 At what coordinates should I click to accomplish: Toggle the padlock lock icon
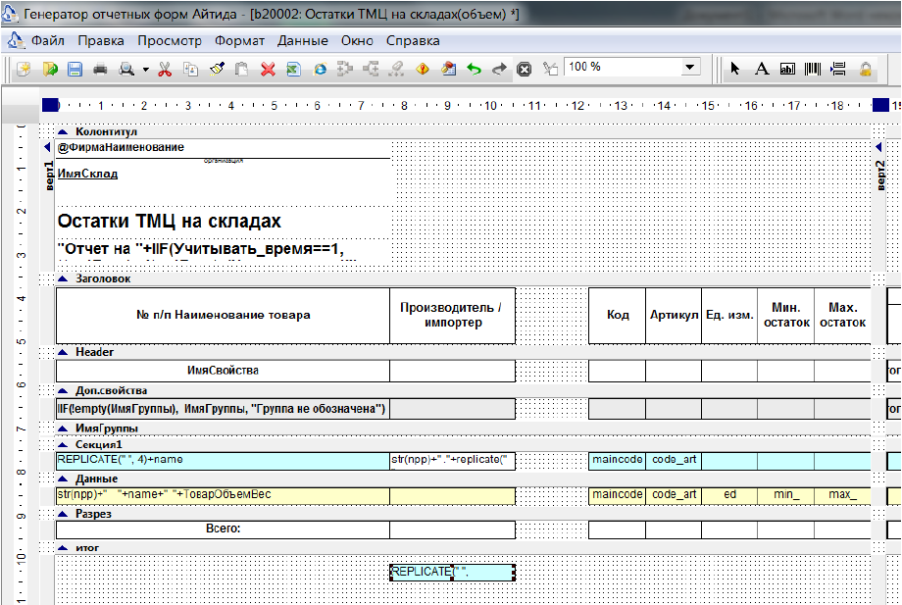pos(865,70)
